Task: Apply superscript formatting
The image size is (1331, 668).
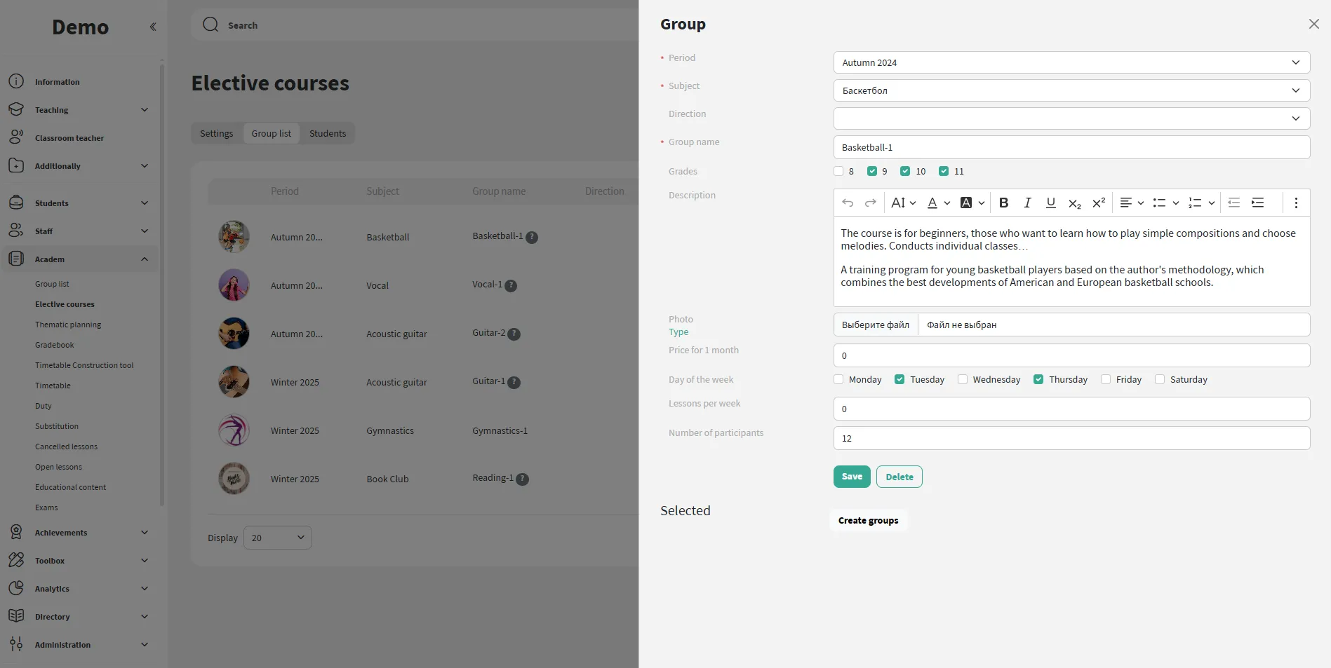Action: [x=1099, y=203]
